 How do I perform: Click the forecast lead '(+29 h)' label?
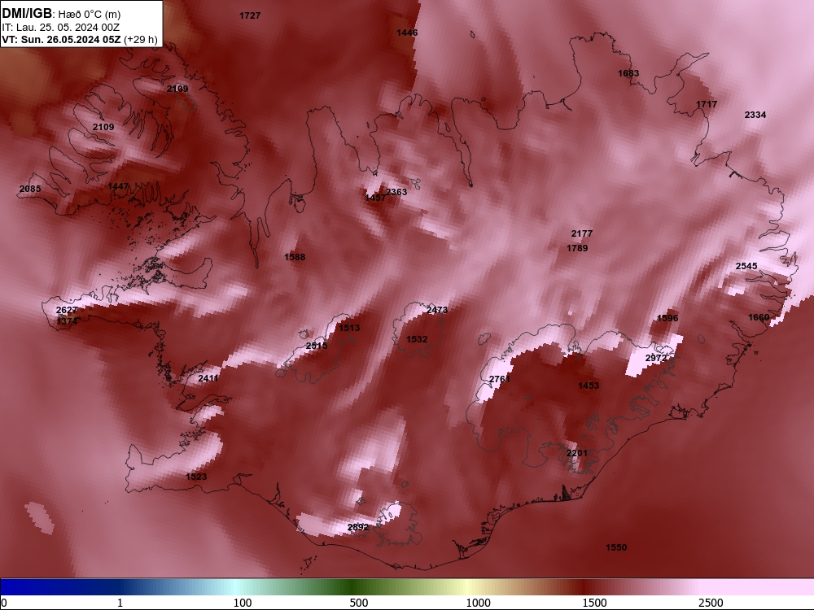[x=141, y=39]
